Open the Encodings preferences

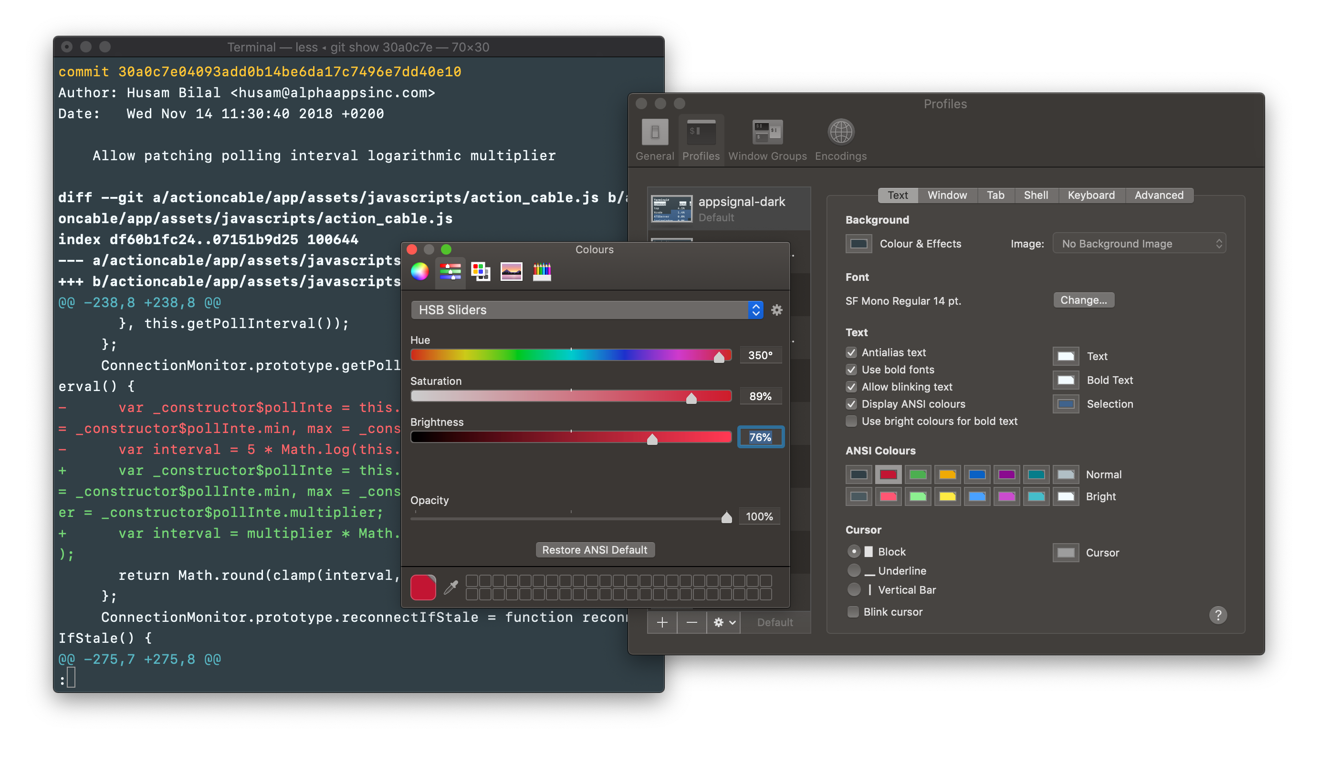(x=839, y=139)
